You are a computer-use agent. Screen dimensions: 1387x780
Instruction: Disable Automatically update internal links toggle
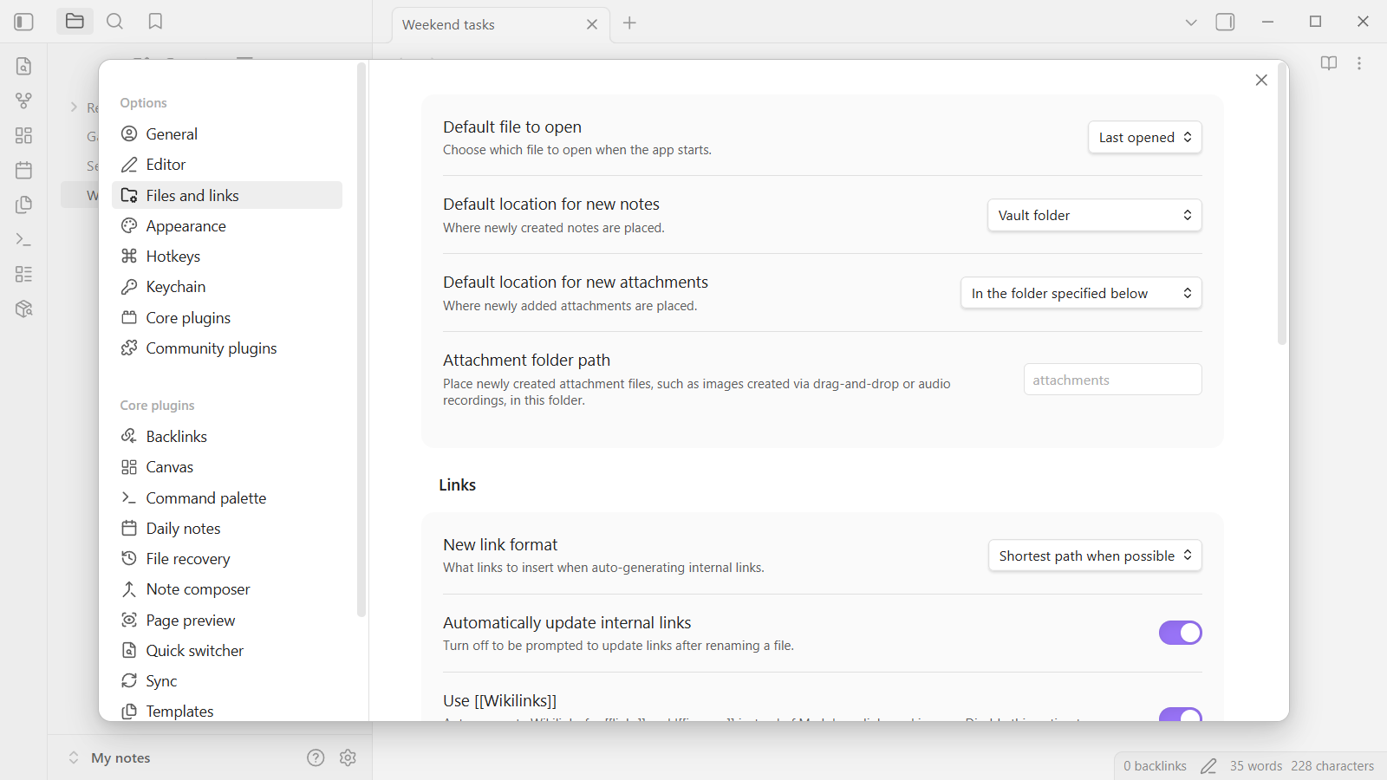click(x=1181, y=633)
